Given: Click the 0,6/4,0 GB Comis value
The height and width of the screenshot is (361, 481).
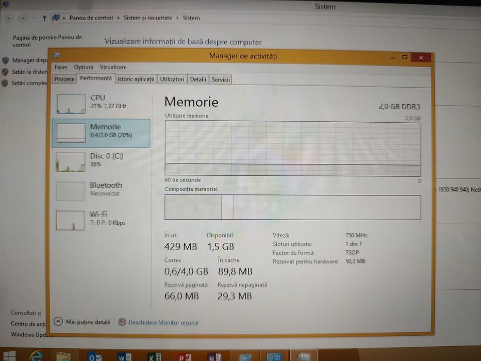Looking at the screenshot, I should 186,271.
